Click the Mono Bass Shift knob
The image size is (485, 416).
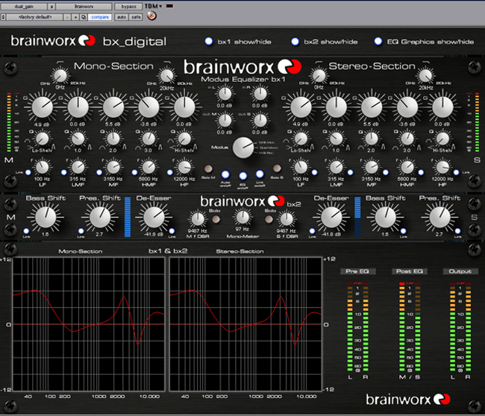tap(46, 218)
